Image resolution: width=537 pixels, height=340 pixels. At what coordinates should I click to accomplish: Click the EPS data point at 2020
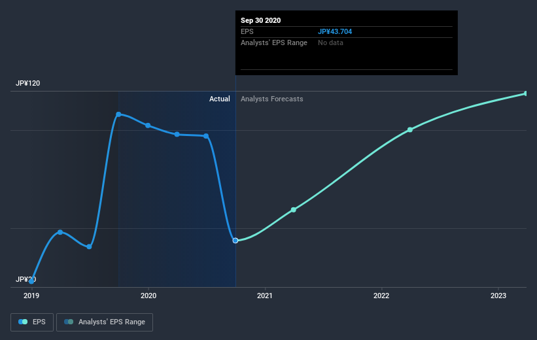coord(148,126)
